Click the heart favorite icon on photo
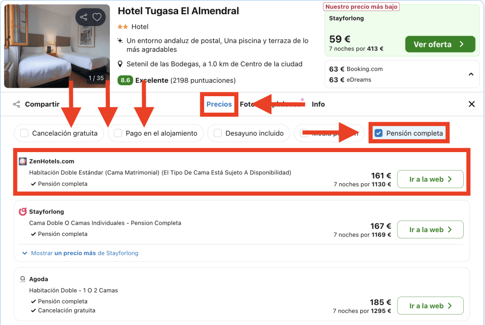485x325 pixels. (97, 18)
